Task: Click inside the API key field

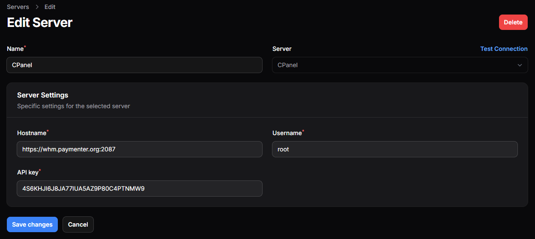Action: click(140, 189)
